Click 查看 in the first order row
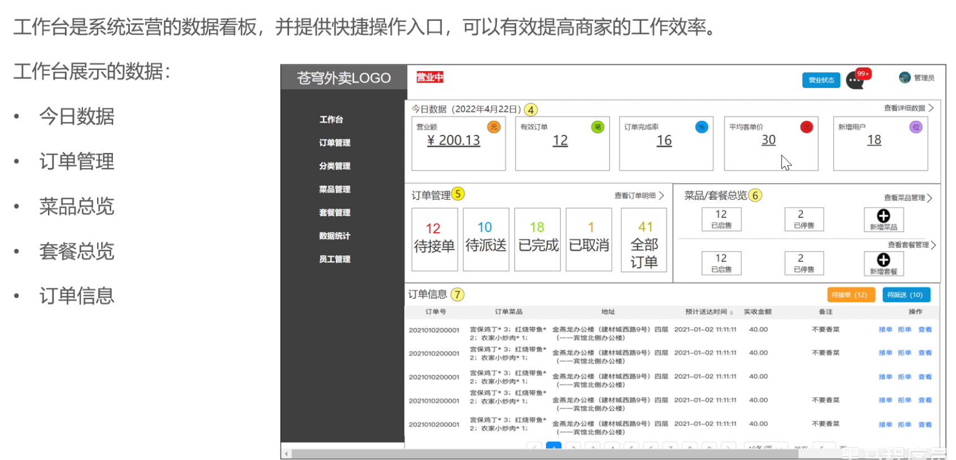This screenshot has width=956, height=460. [x=925, y=330]
